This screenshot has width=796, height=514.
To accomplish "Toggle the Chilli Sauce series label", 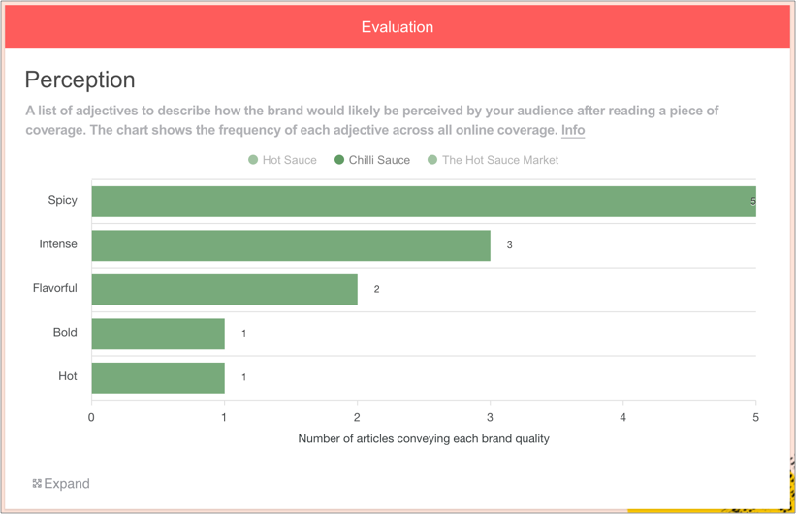I will pos(379,160).
